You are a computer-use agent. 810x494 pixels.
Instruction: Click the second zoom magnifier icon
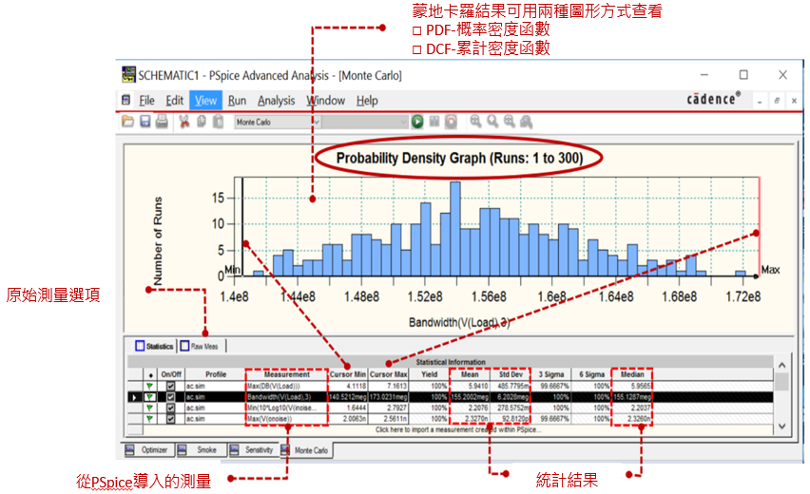(x=492, y=122)
